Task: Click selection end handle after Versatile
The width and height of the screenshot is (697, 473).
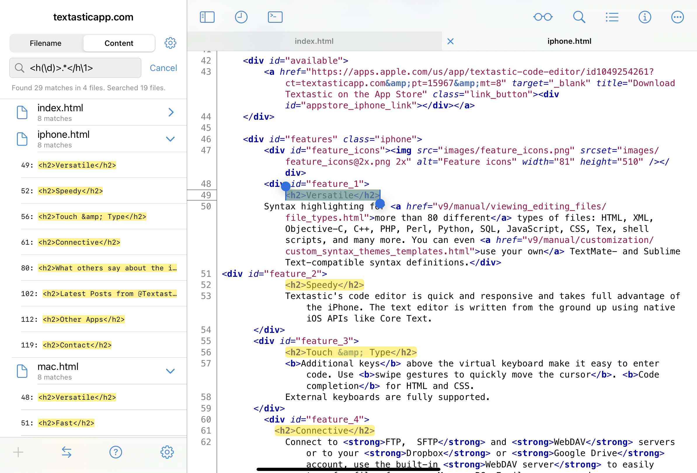Action: pos(380,204)
